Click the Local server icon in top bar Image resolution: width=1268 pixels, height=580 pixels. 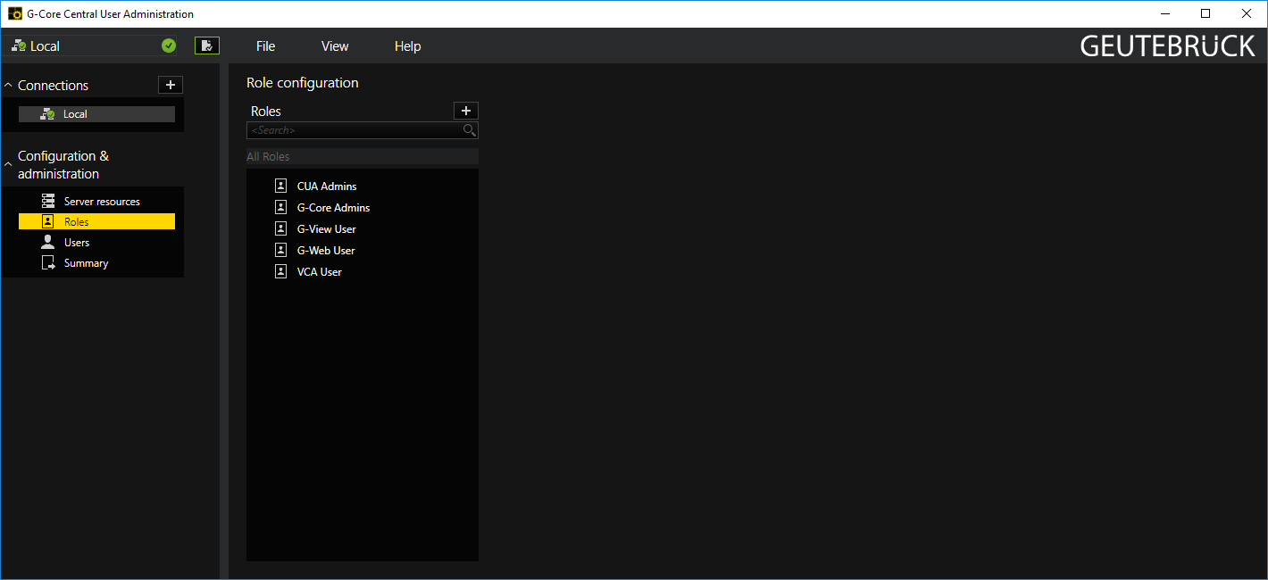[19, 46]
